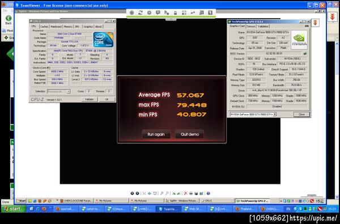Click TeamViewer toolbar lock icon
340x224 pixels.
pos(175,13)
